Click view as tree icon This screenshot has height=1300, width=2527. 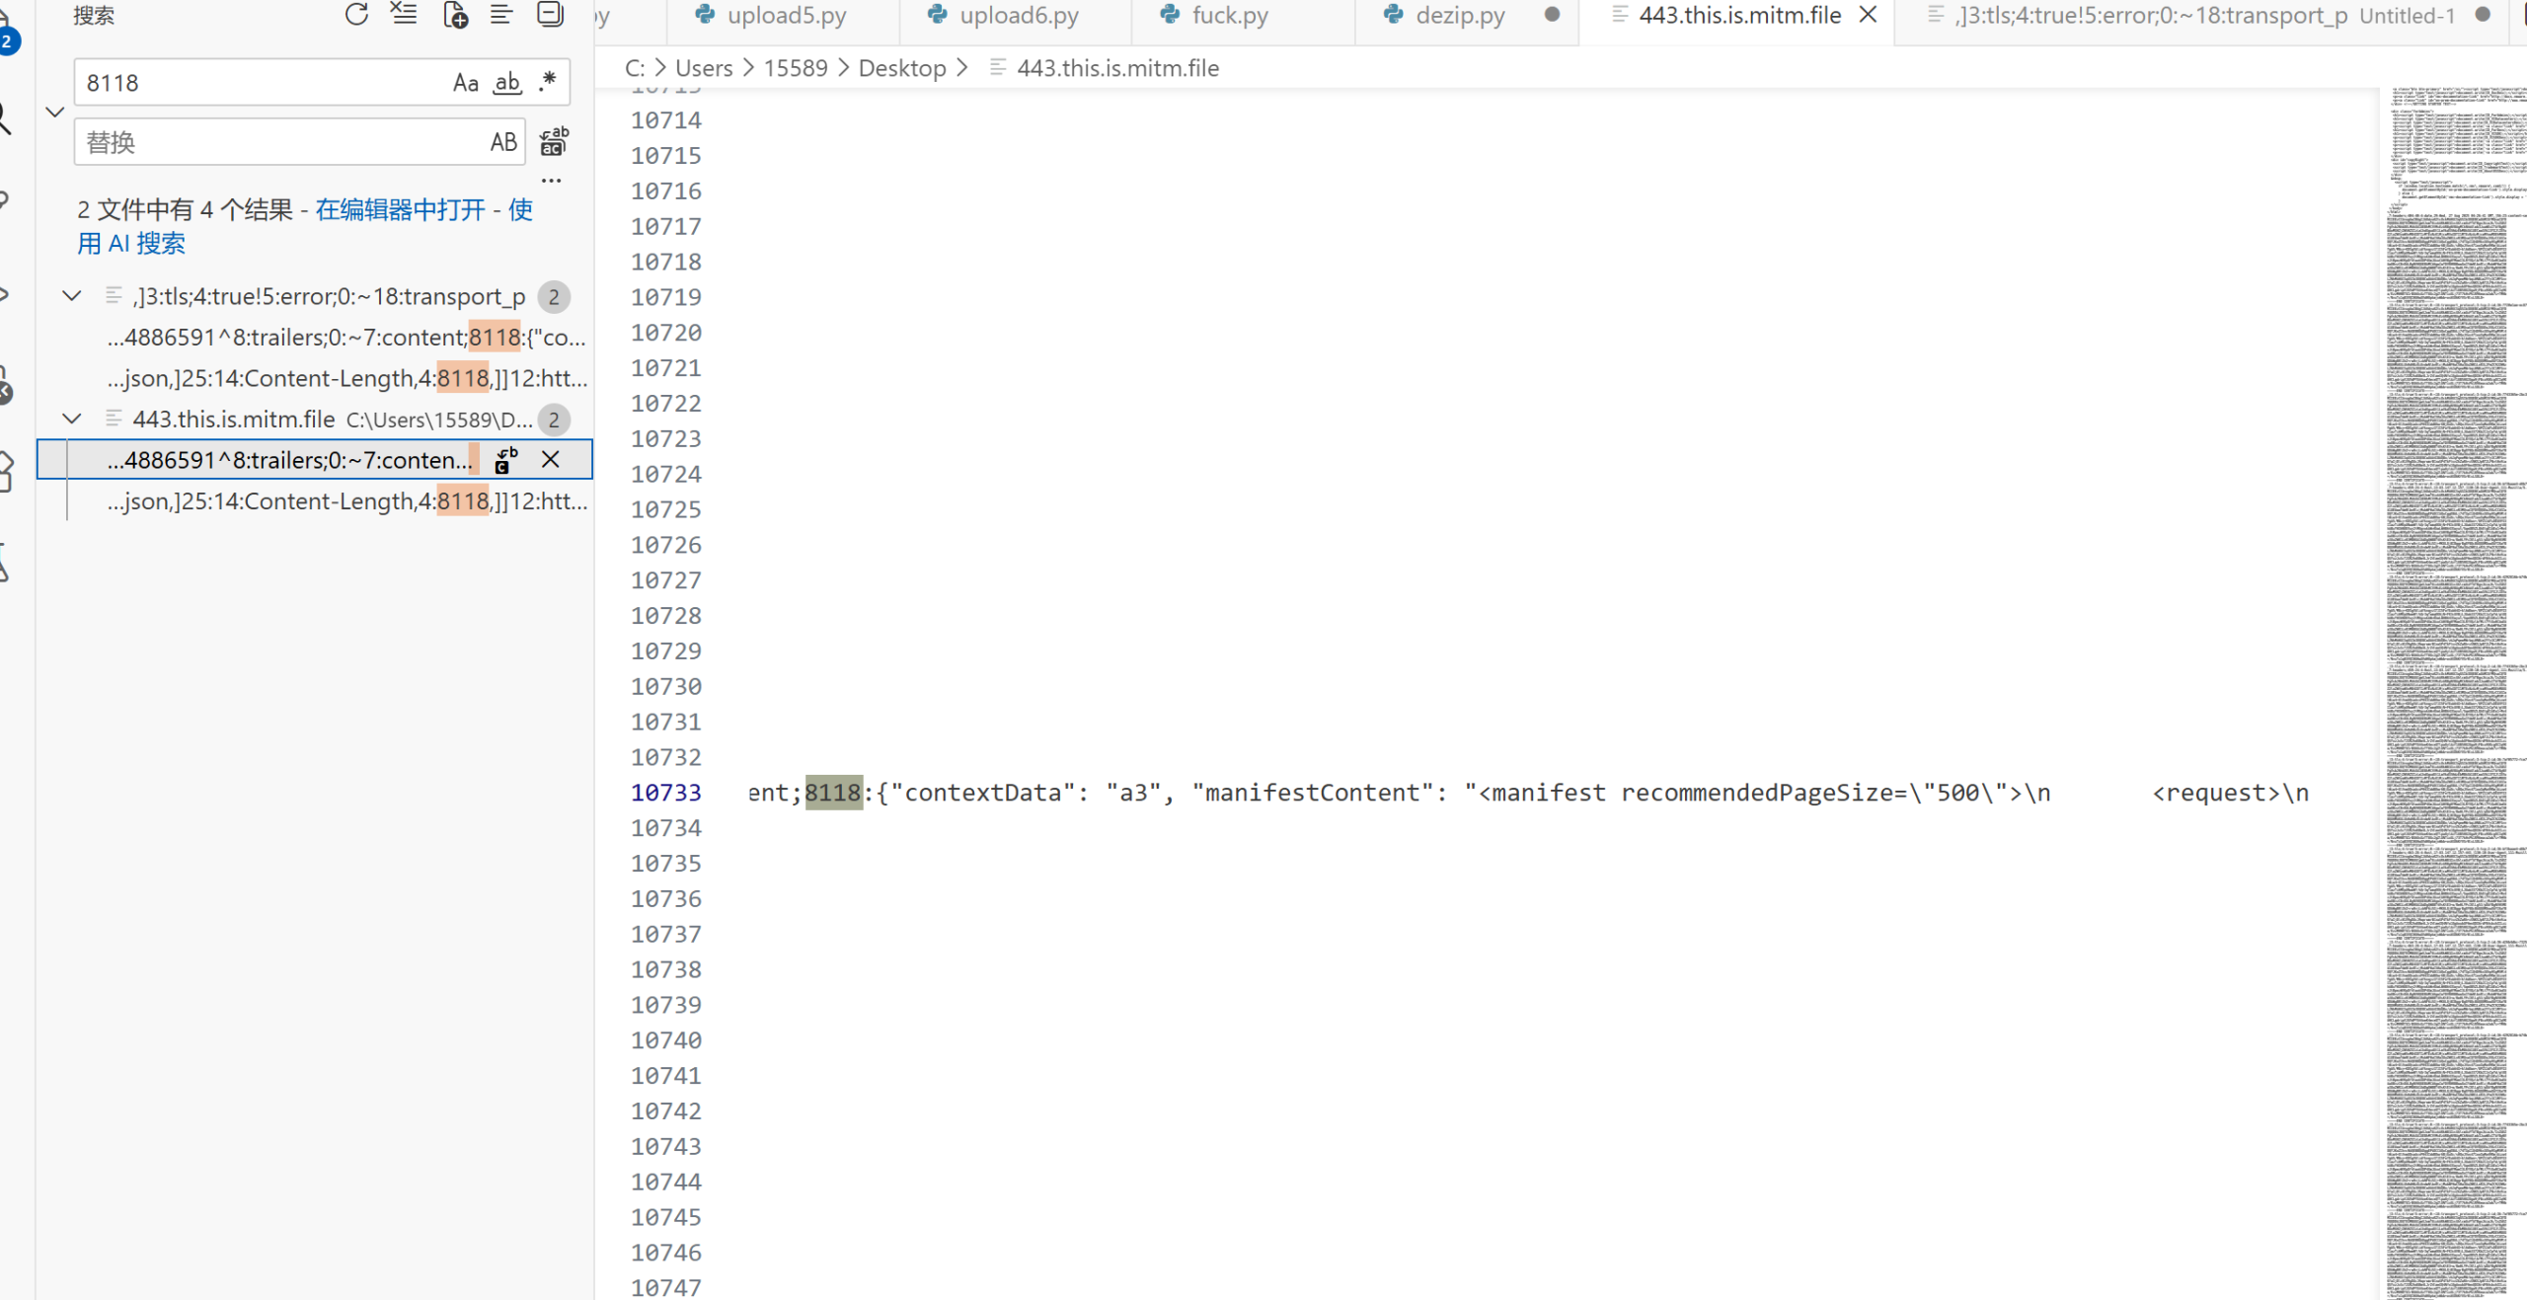tap(501, 15)
